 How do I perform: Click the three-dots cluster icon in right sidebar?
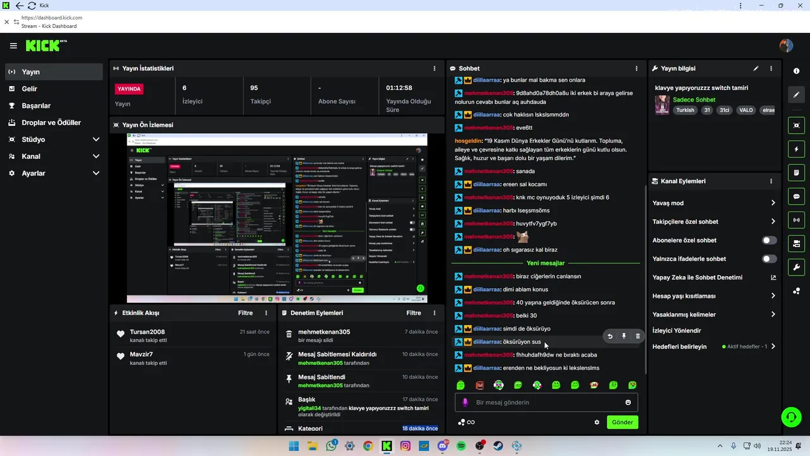point(796,291)
